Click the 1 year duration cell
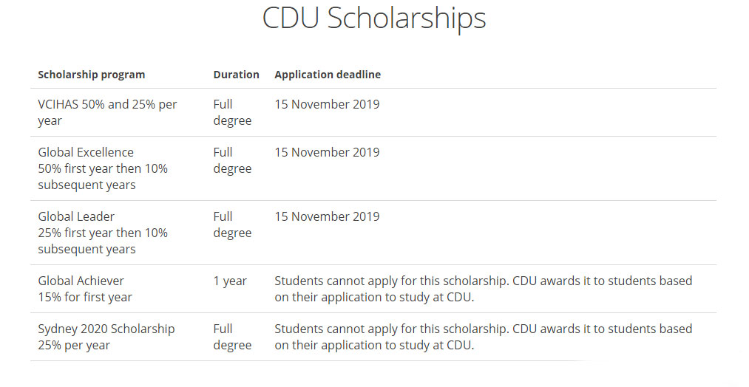The width and height of the screenshot is (749, 387). click(230, 281)
